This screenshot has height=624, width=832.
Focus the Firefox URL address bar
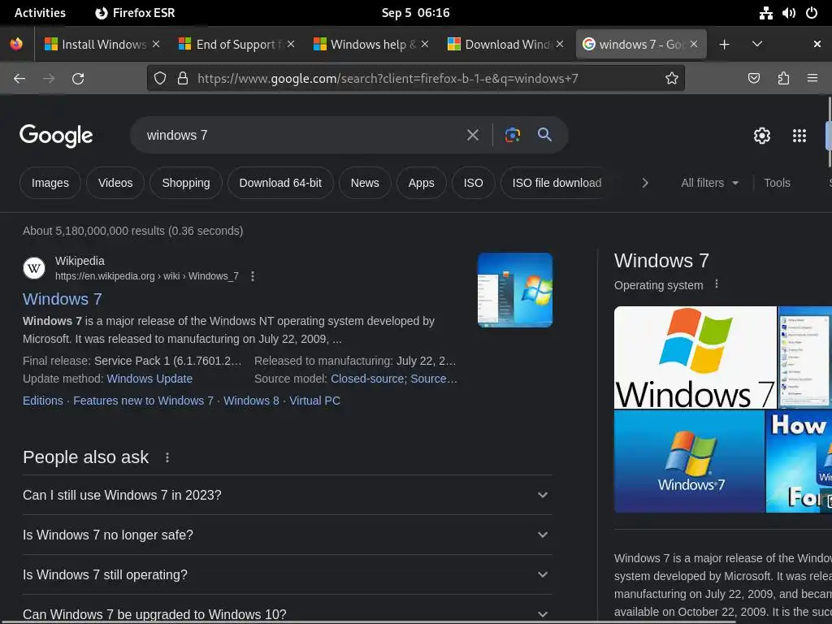(x=416, y=79)
